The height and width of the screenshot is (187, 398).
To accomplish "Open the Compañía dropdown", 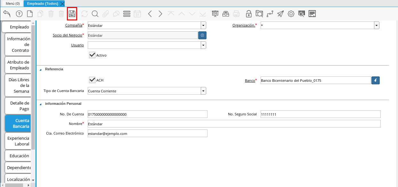I will (203, 25).
